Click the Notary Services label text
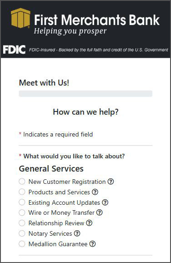 pos(50,233)
